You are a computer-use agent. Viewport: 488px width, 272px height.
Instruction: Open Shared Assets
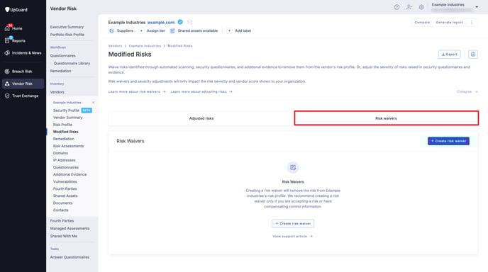point(65,196)
